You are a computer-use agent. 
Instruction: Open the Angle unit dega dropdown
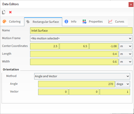tap(123, 84)
